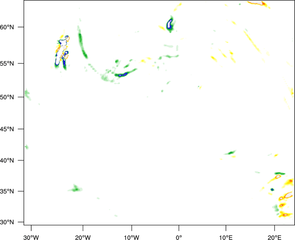
Task: Click the 50°N latitude label
Action: point(7,97)
